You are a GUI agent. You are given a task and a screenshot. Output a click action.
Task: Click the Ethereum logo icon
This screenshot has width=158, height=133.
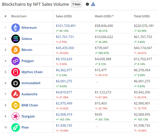(16, 28)
